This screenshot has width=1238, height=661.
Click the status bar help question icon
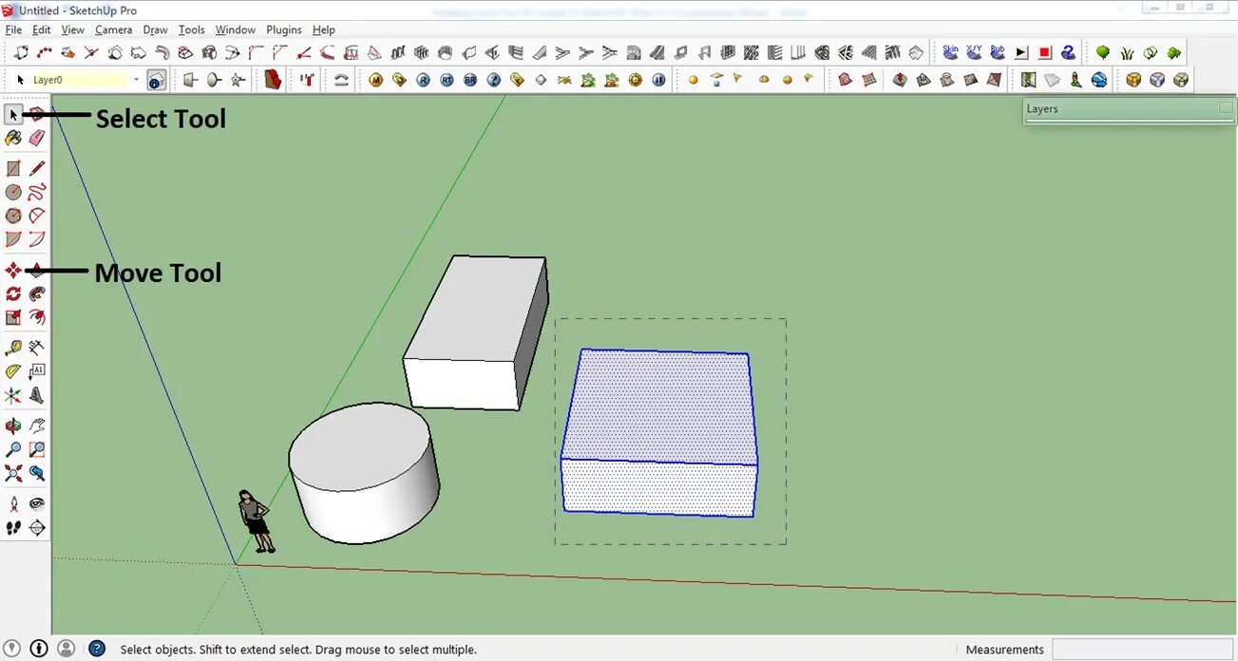click(x=96, y=649)
